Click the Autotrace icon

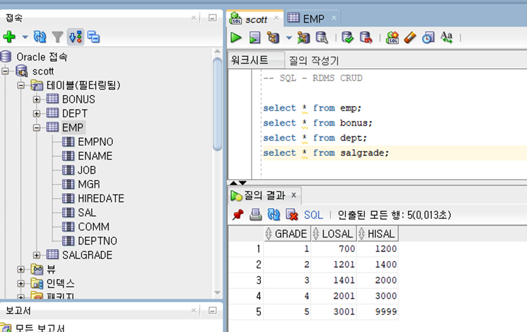pos(303,38)
